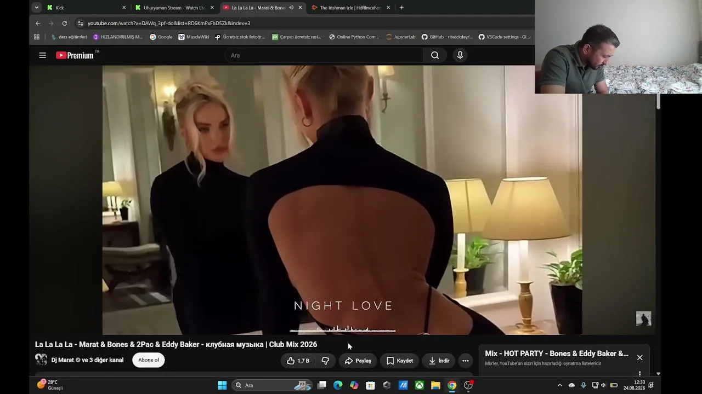Open the Çarpıcı ücretsiz resi... bookmark
This screenshot has width=702, height=394.
pos(297,37)
